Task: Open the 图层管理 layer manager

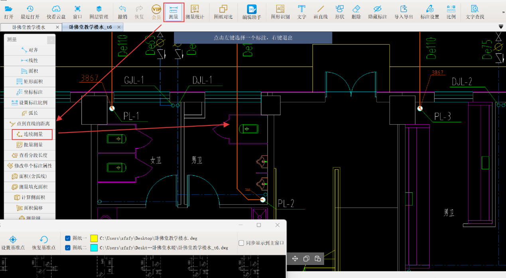Action: [98, 12]
